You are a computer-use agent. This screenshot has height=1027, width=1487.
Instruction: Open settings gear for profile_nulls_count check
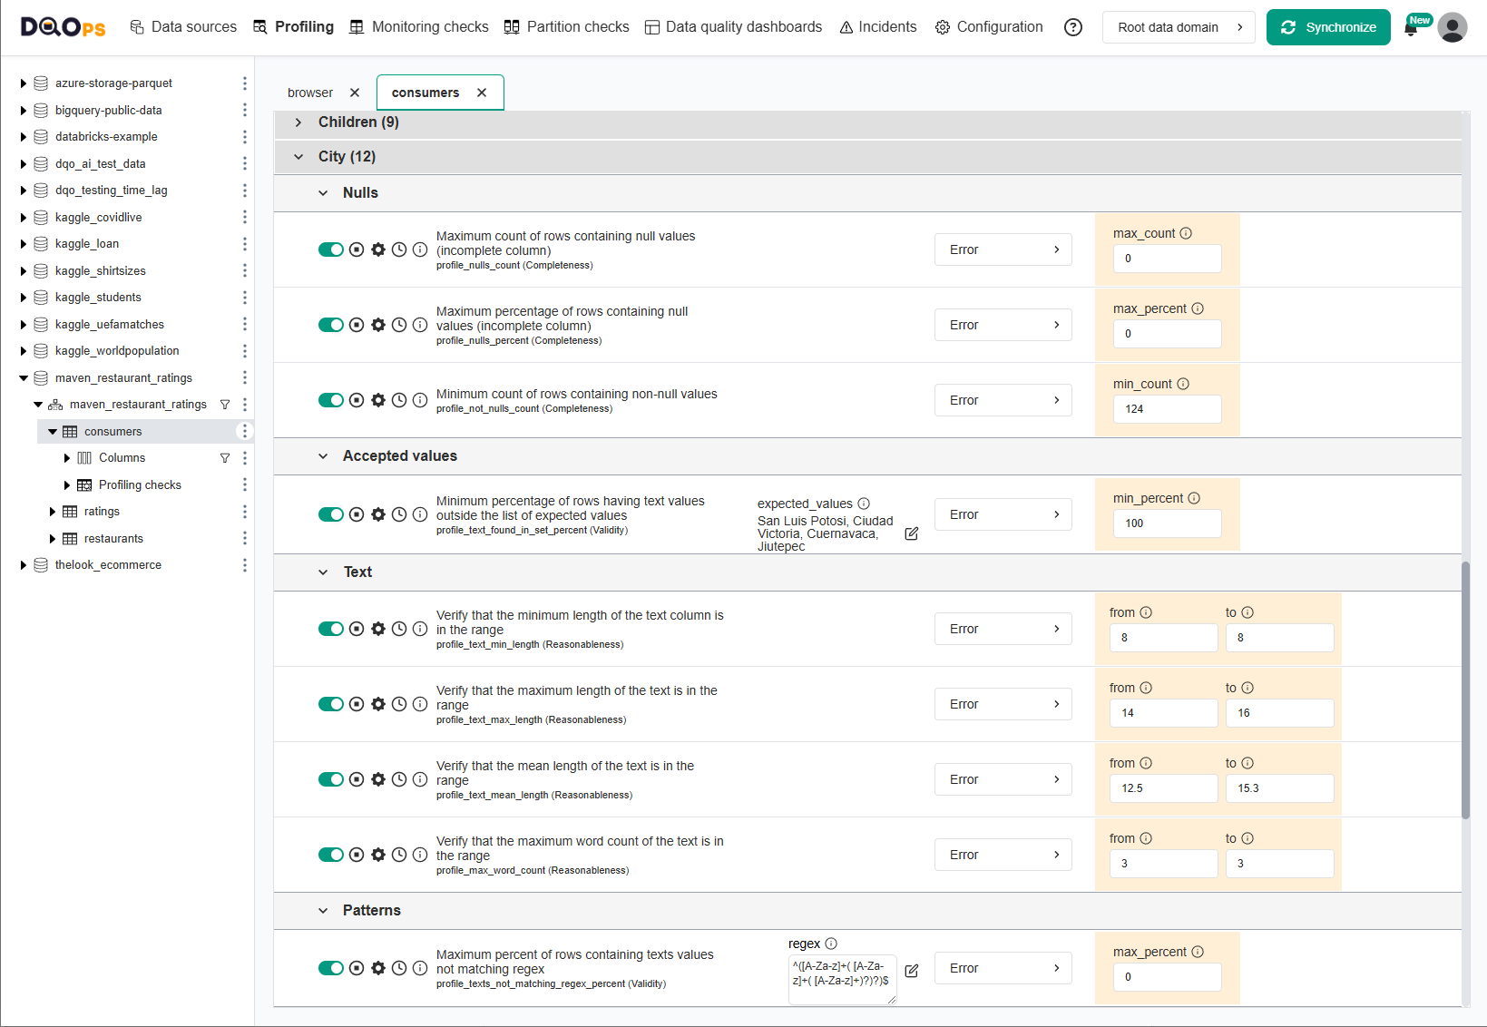(378, 249)
